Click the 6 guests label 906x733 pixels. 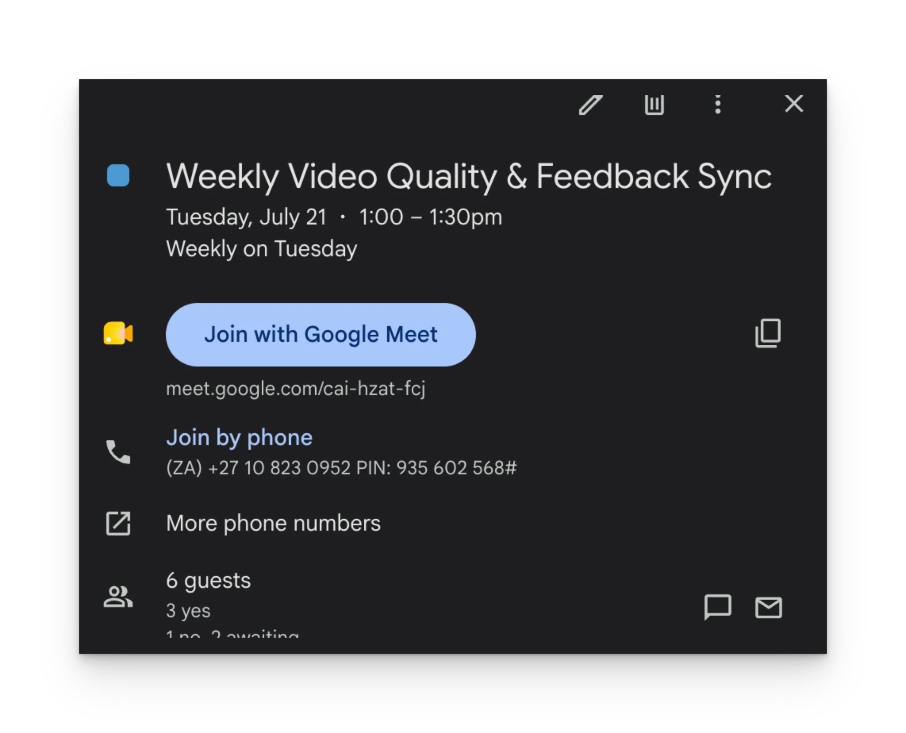coord(208,581)
